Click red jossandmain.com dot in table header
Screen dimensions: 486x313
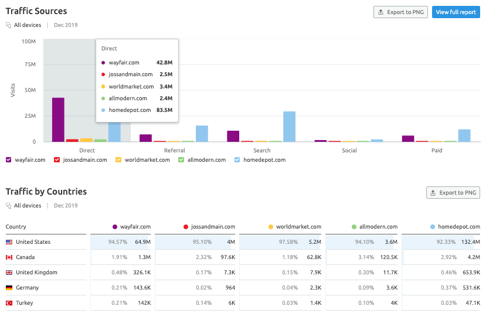tap(186, 227)
